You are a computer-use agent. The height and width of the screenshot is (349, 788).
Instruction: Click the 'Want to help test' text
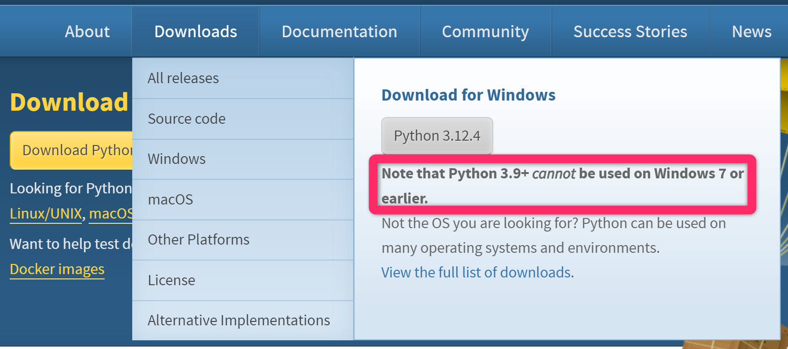tap(71, 244)
